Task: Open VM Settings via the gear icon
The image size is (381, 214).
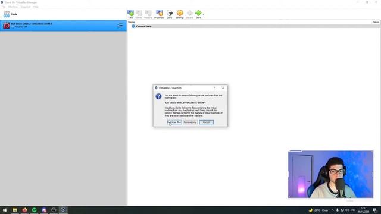Action: [180, 14]
